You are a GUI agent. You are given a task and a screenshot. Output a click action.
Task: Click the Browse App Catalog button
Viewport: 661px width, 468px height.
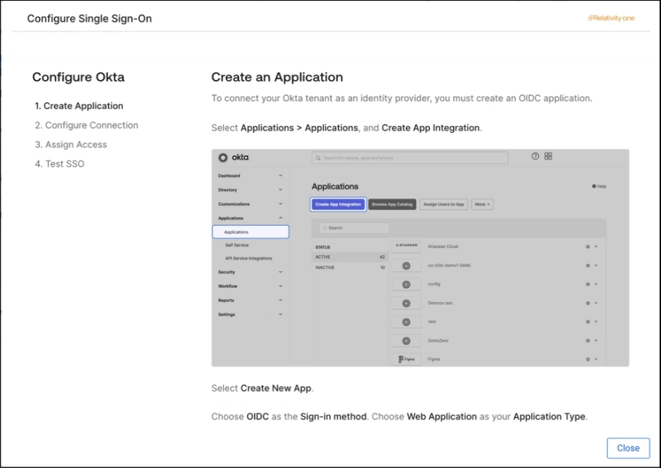[x=392, y=204]
